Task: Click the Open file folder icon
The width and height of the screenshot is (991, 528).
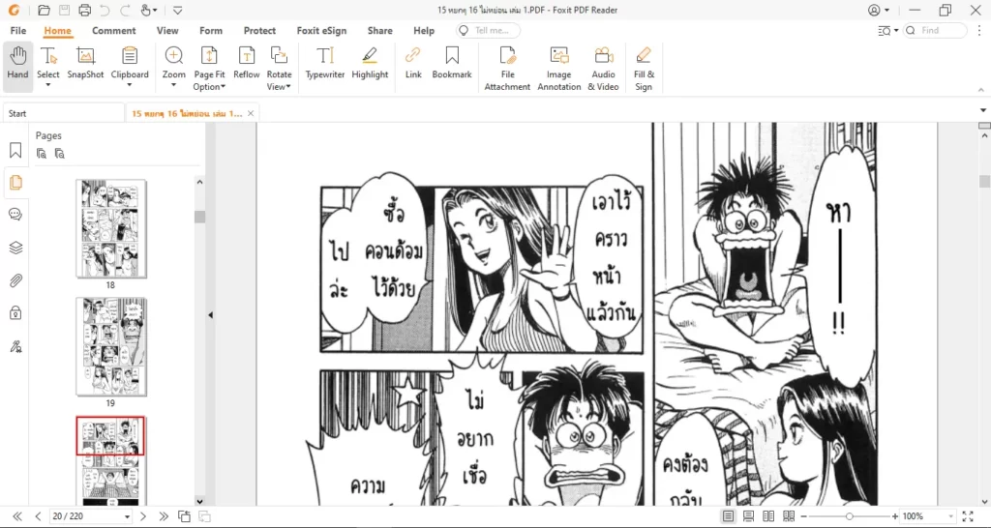Action: coord(44,10)
